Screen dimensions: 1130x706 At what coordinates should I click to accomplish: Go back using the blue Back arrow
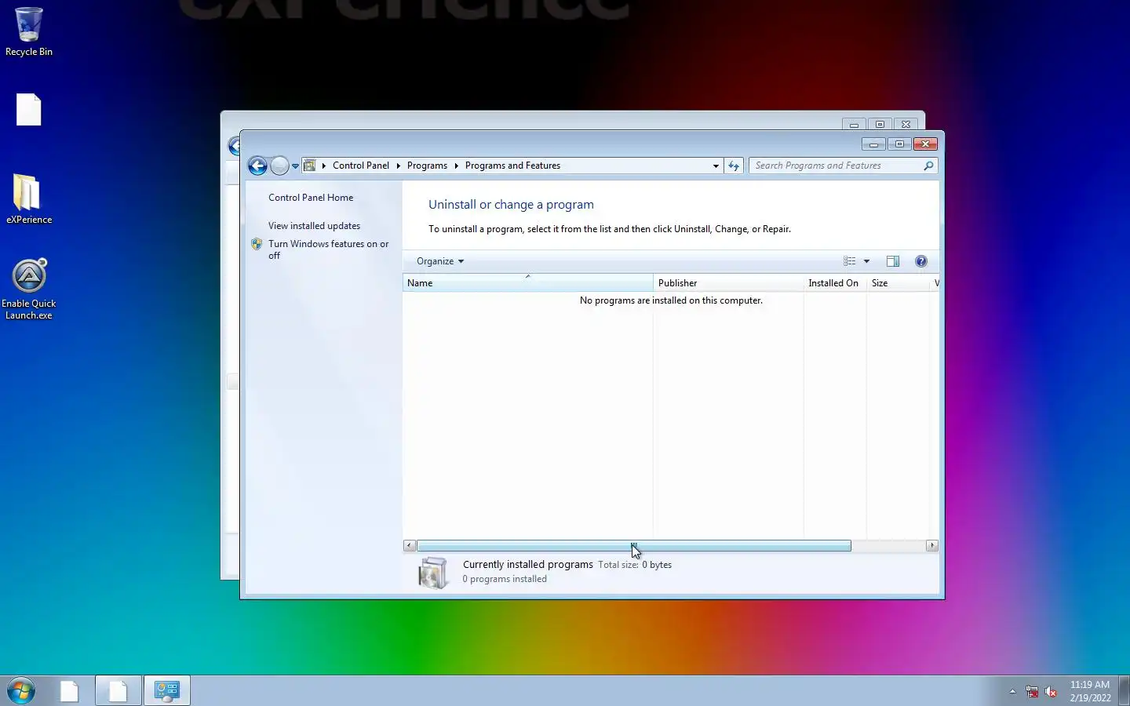pyautogui.click(x=257, y=166)
